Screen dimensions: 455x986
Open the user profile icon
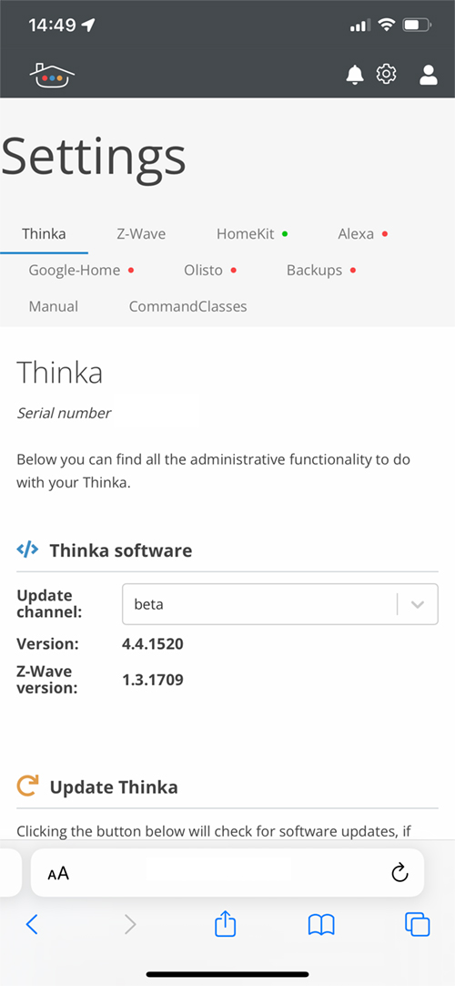tap(429, 75)
